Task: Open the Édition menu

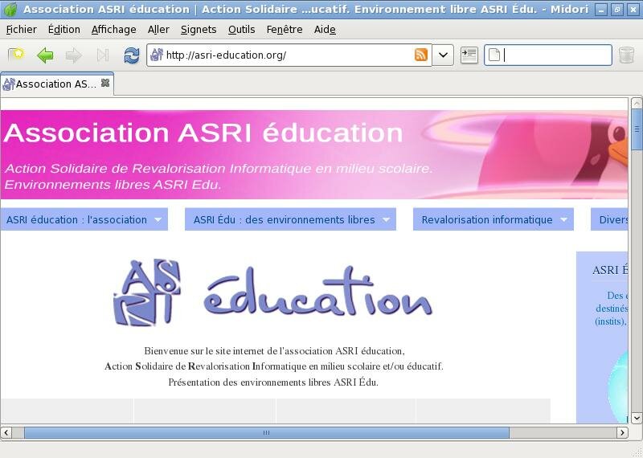Action: [64, 30]
